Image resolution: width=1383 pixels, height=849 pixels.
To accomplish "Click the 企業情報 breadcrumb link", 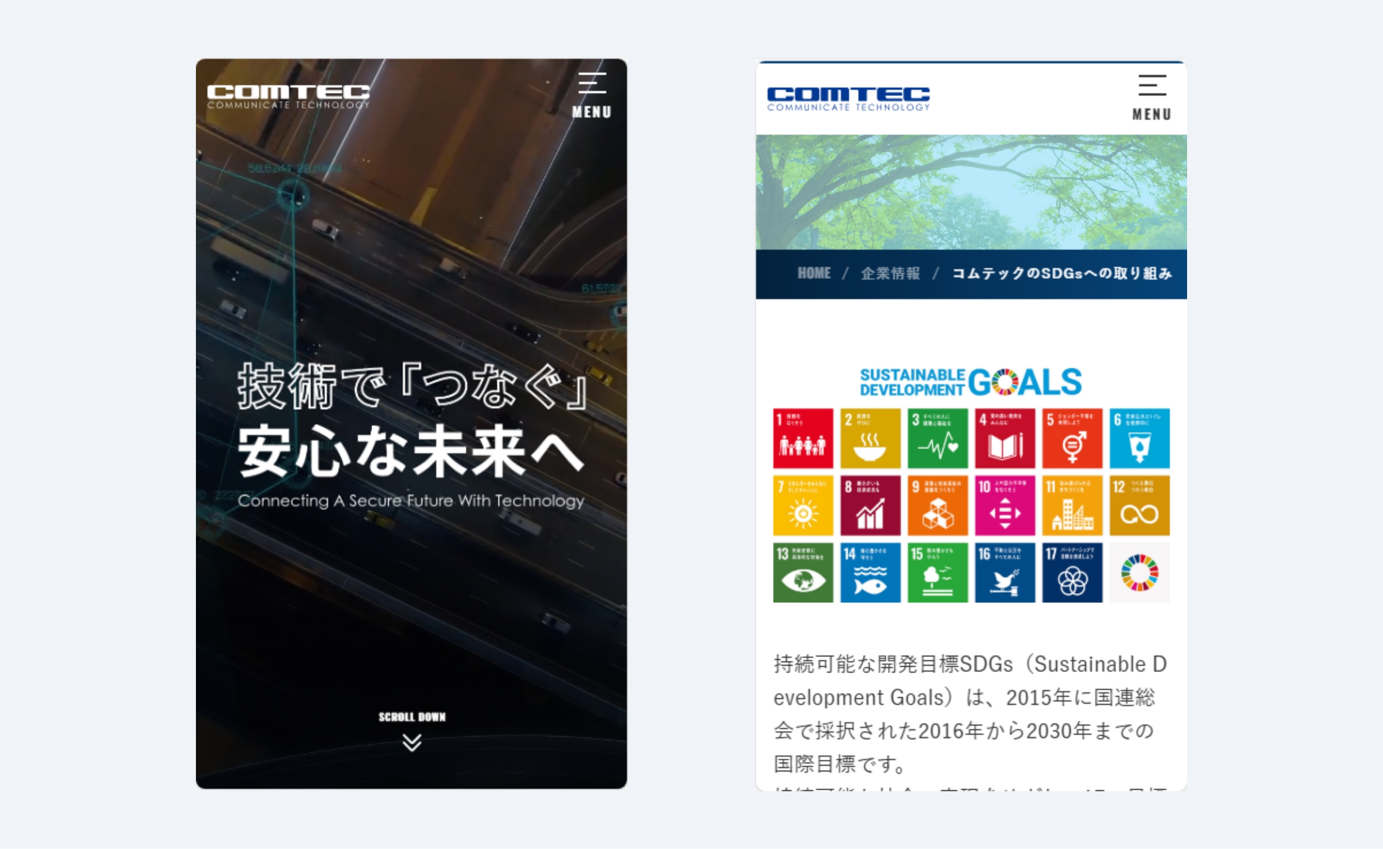I will click(890, 273).
